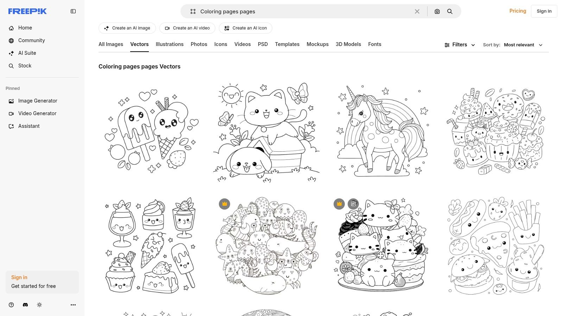The width and height of the screenshot is (563, 316).
Task: Click the search field containing Coloring pages pages
Action: coord(304,11)
